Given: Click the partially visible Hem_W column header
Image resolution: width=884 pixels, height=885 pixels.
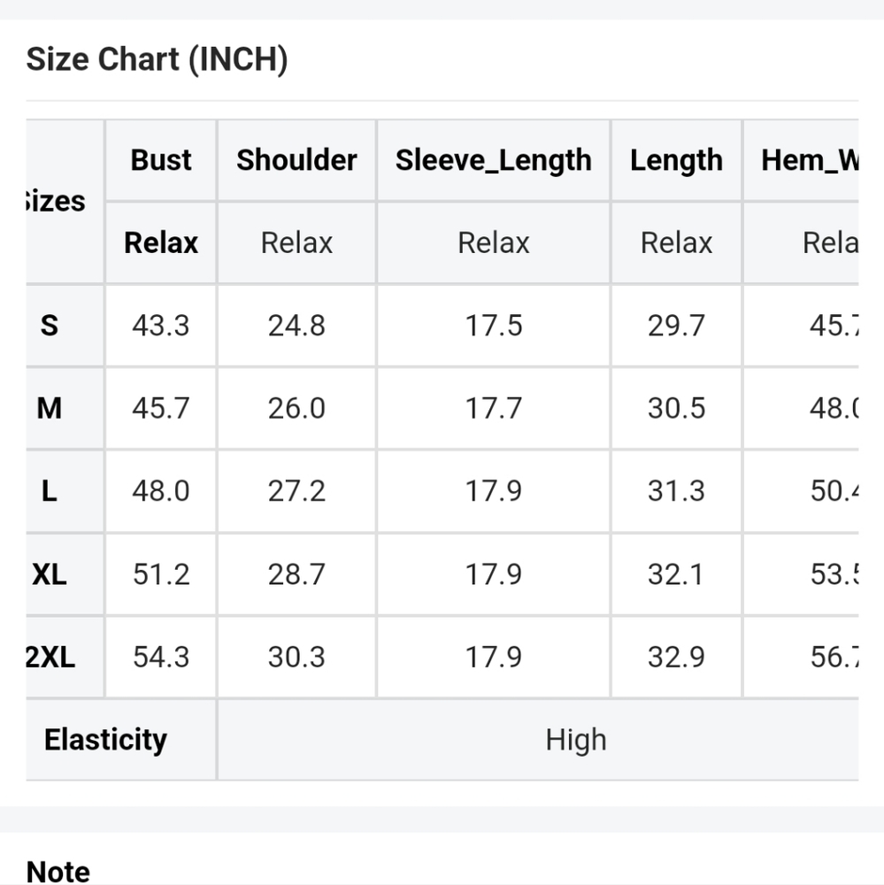Looking at the screenshot, I should tap(810, 159).
